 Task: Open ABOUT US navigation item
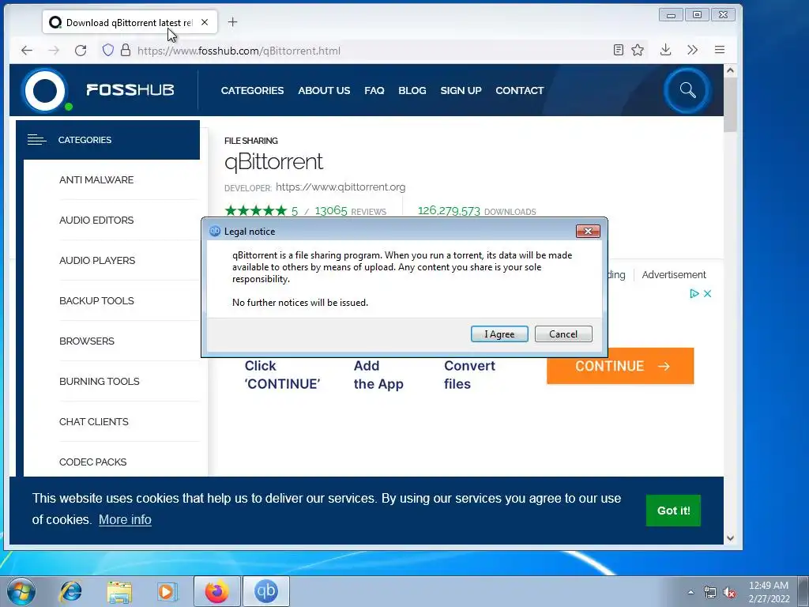324,90
